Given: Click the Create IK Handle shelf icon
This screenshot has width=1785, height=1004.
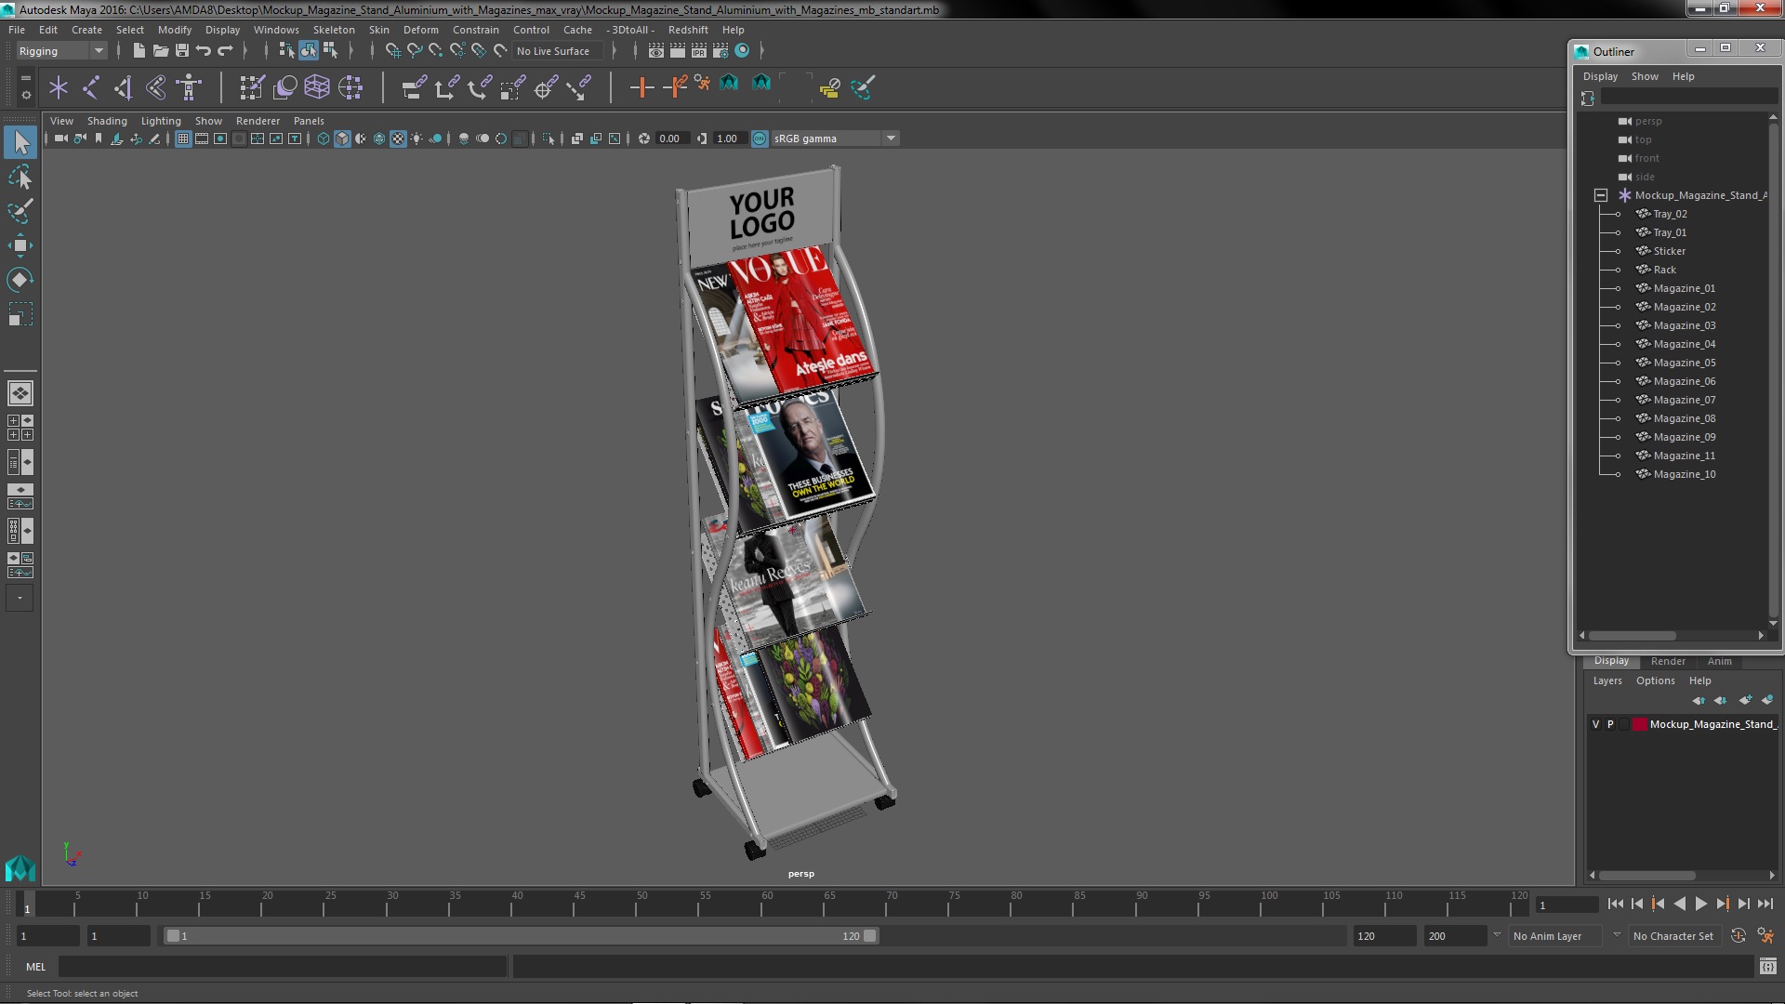Looking at the screenshot, I should (x=124, y=87).
